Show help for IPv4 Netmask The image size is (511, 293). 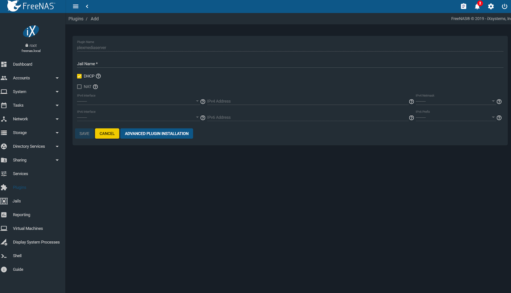499,102
